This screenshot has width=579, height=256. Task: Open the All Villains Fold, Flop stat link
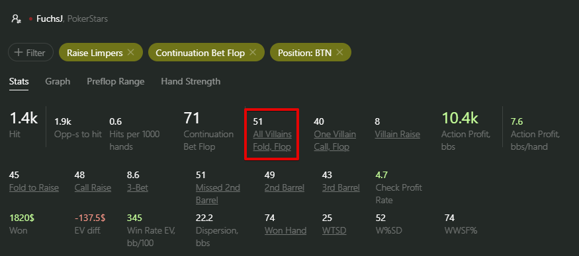tap(272, 141)
